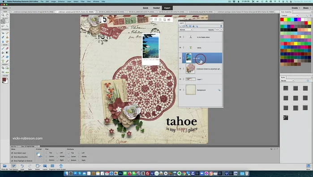Select the Horizontal Type tool

click(3, 61)
